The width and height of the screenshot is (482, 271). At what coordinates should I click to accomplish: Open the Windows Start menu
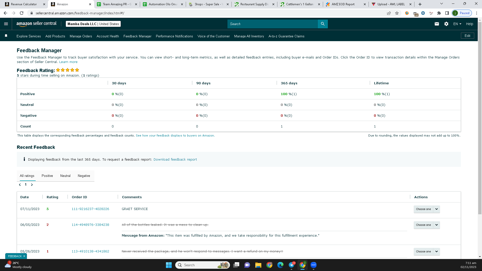pos(169,265)
